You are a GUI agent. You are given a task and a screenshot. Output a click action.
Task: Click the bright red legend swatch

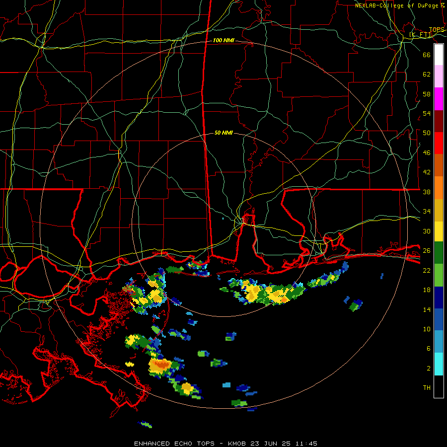pyautogui.click(x=439, y=143)
